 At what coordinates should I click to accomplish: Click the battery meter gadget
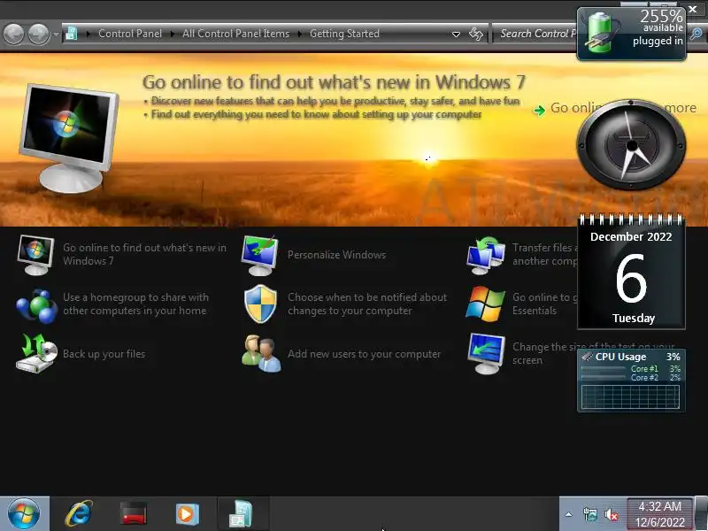(631, 34)
